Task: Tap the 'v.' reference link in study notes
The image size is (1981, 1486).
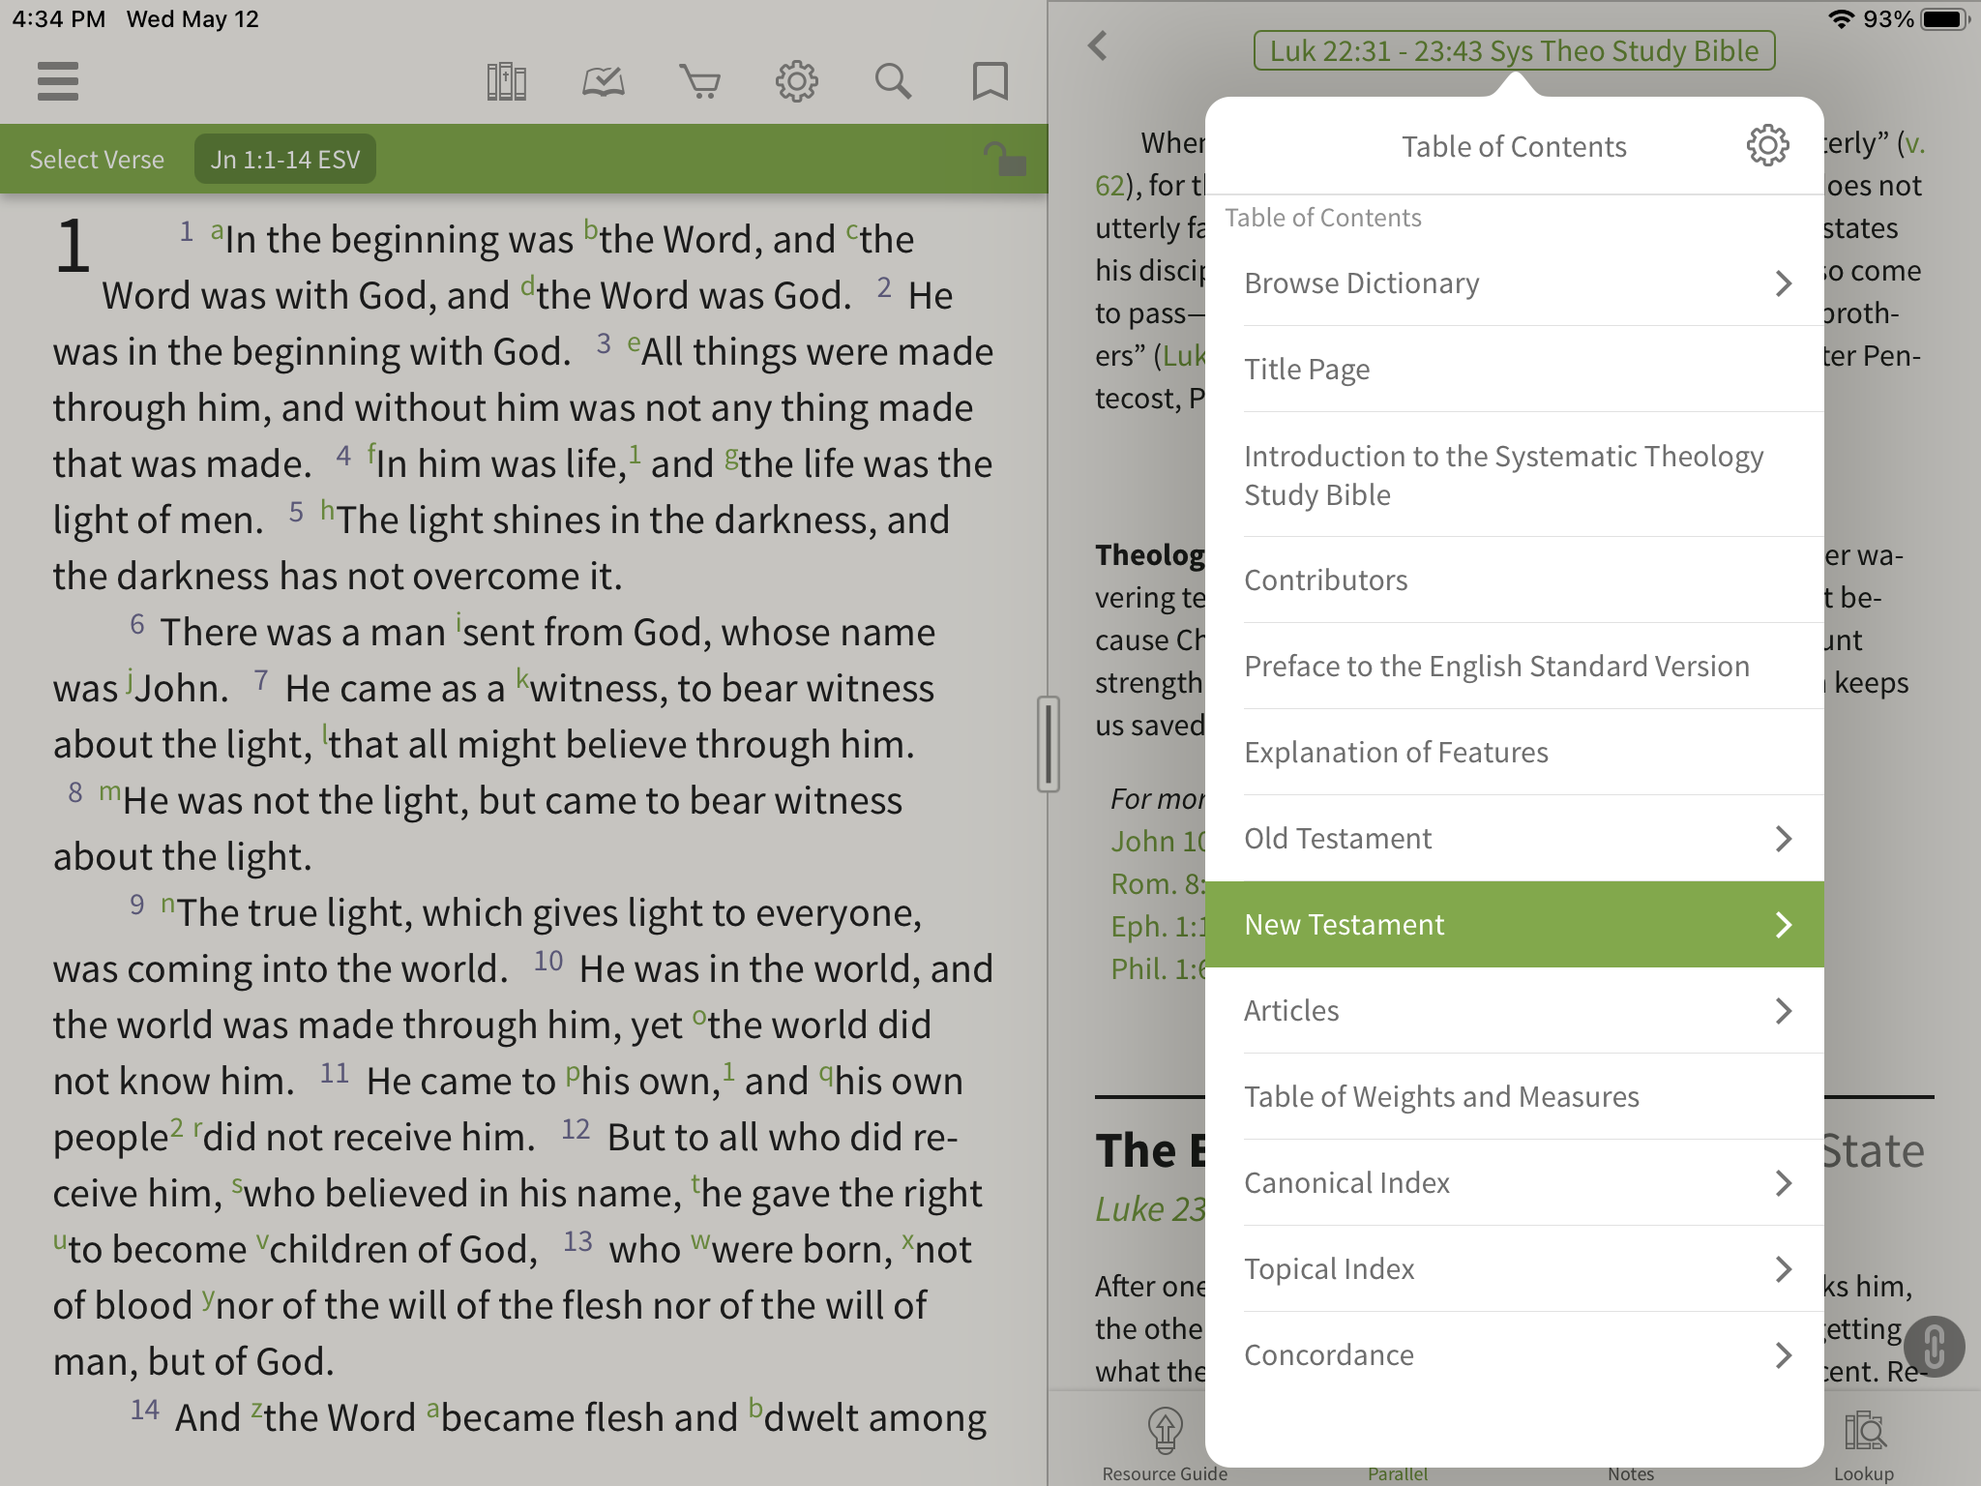Action: pos(1913,143)
